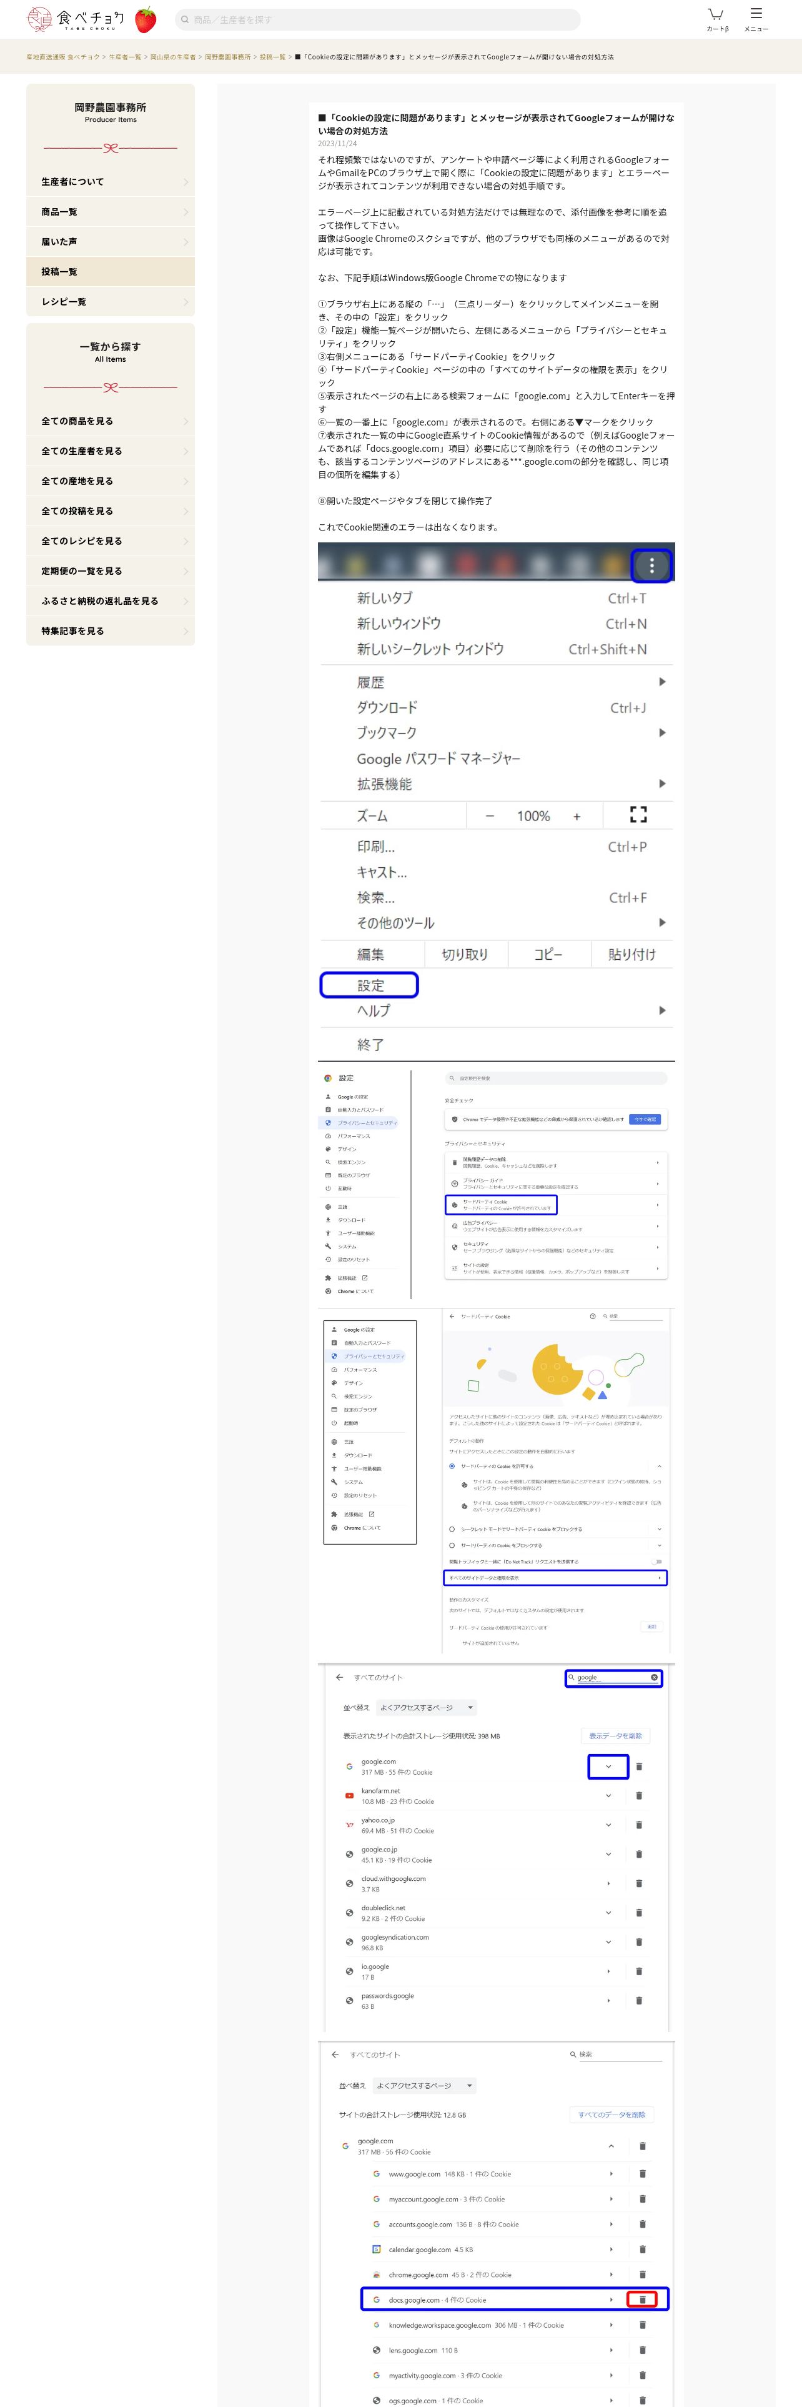This screenshot has height=2407, width=802.
Task: Open the Chrome 設定 privacy page screenshot
Action: pyautogui.click(x=496, y=1184)
